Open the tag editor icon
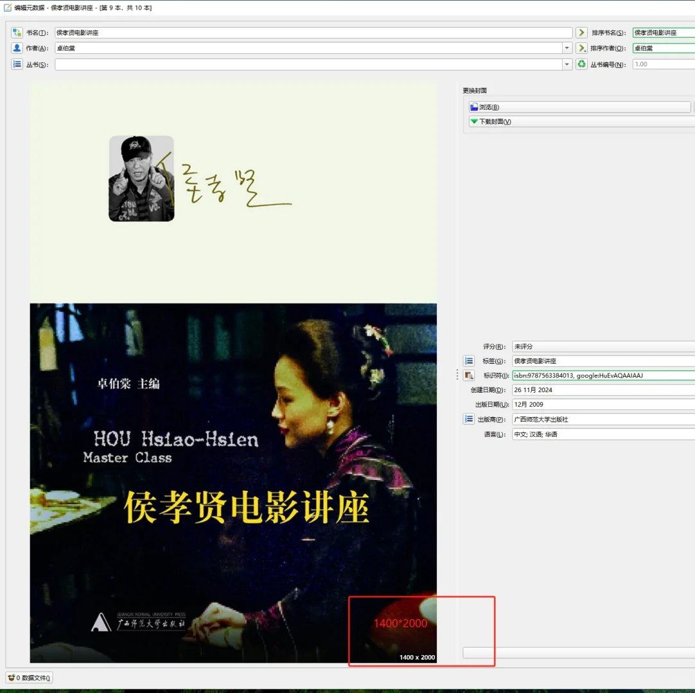Screen dimensions: 695x693 469,361
